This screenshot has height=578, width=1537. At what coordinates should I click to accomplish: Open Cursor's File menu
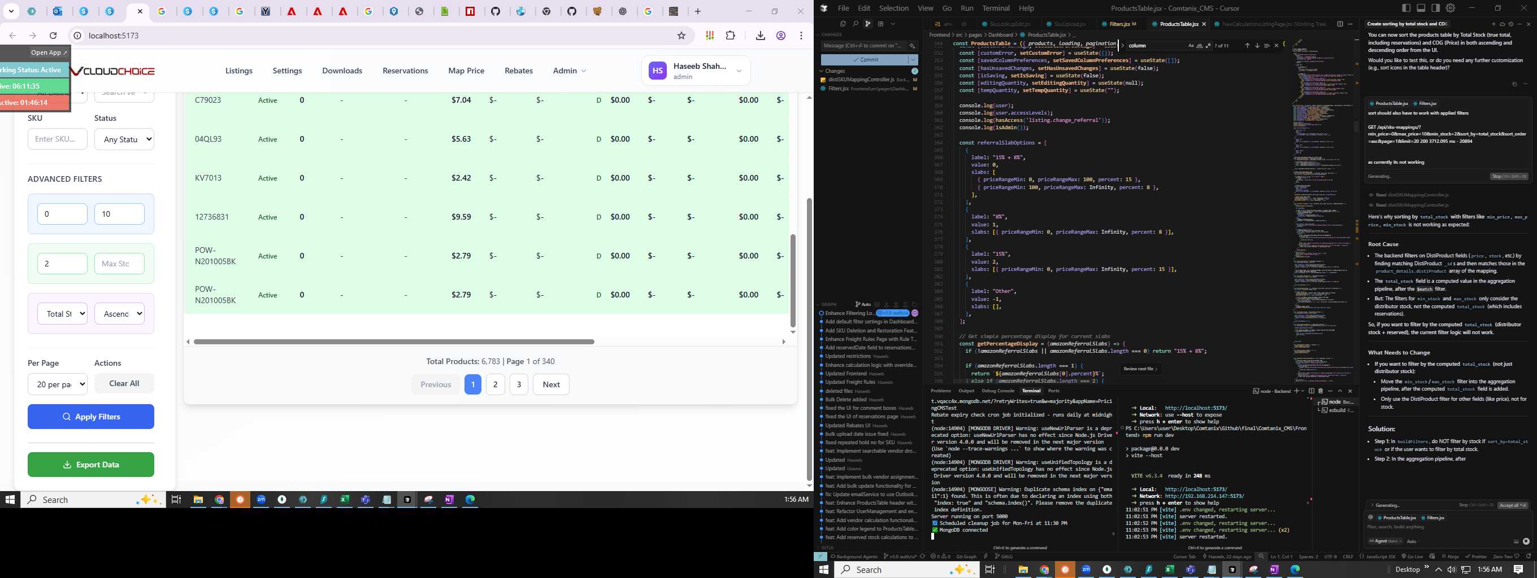(843, 8)
